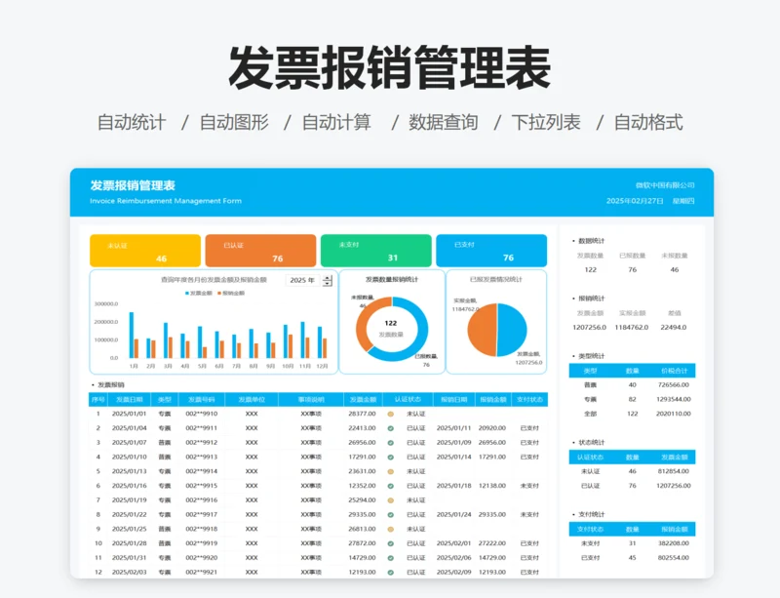The height and width of the screenshot is (598, 780).
Task: Click green check icon in row 2025/01/04
Action: tap(391, 428)
